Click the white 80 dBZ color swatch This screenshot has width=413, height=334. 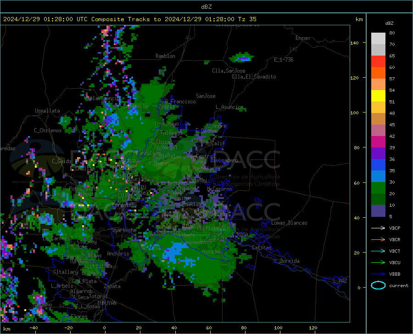(378, 38)
